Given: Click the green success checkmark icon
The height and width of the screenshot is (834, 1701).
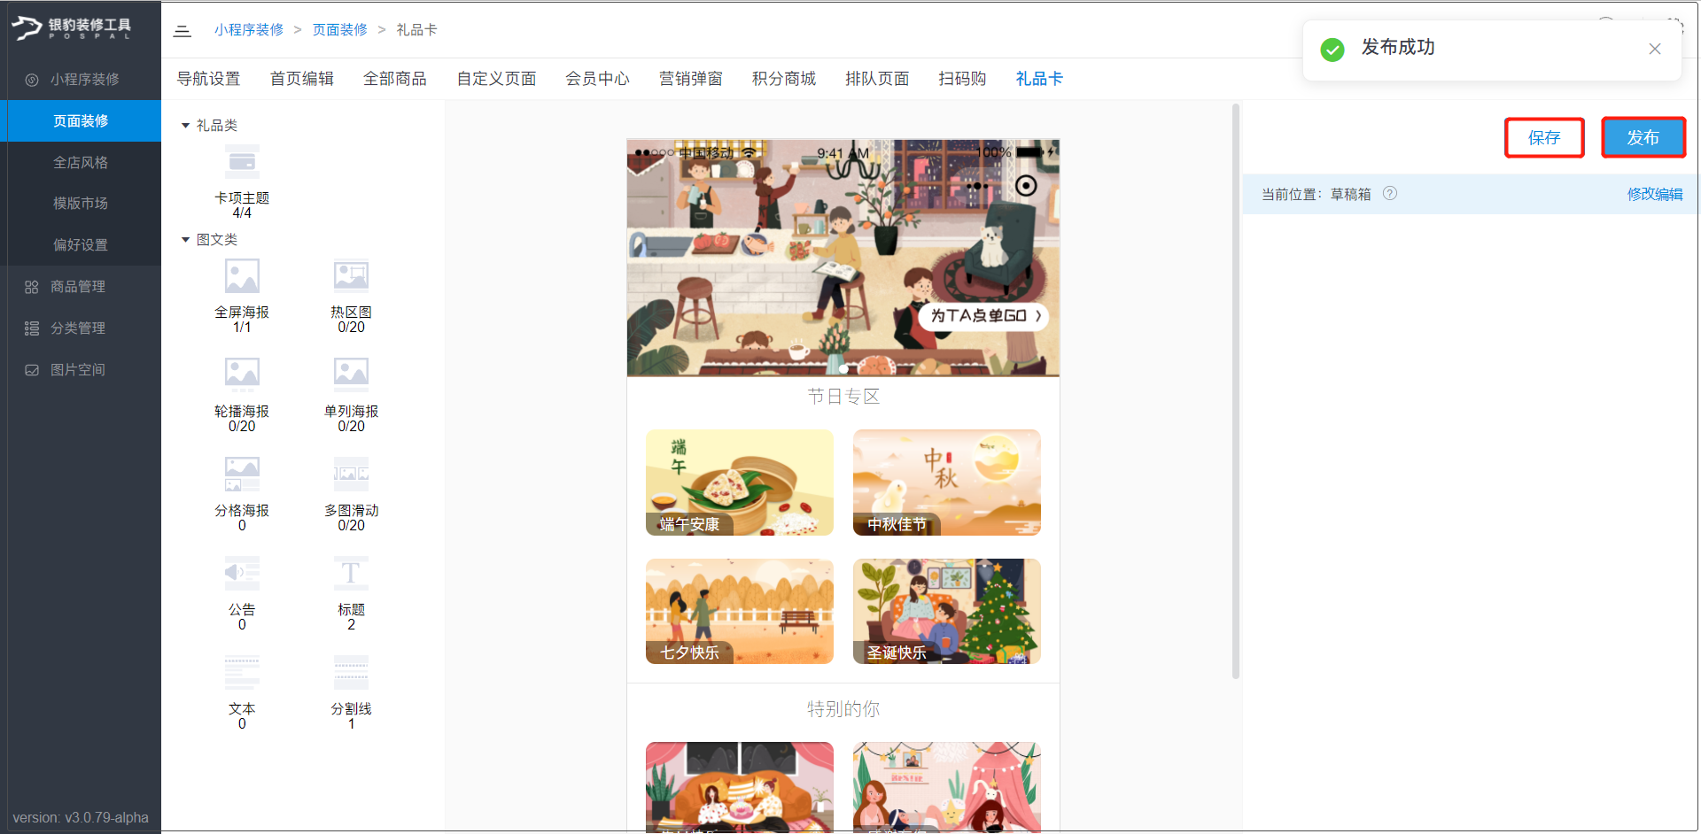Looking at the screenshot, I should pyautogui.click(x=1332, y=49).
